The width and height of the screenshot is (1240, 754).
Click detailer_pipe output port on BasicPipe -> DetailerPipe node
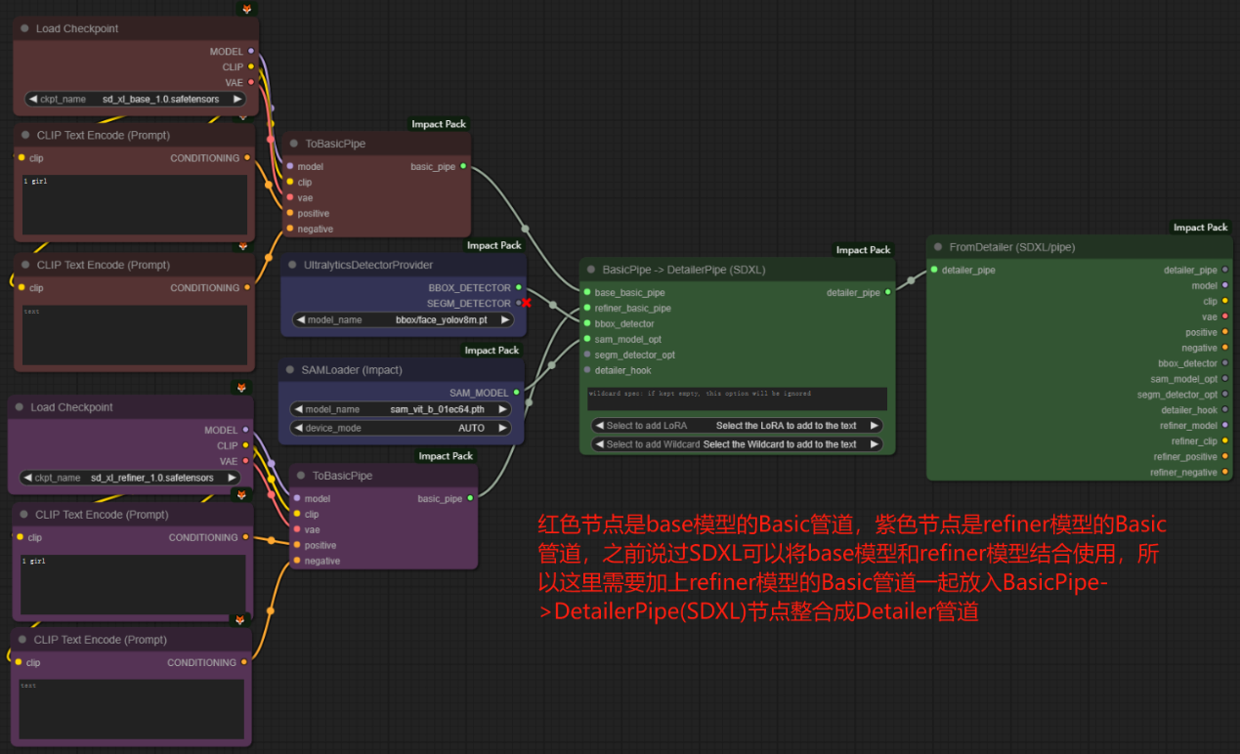point(888,292)
